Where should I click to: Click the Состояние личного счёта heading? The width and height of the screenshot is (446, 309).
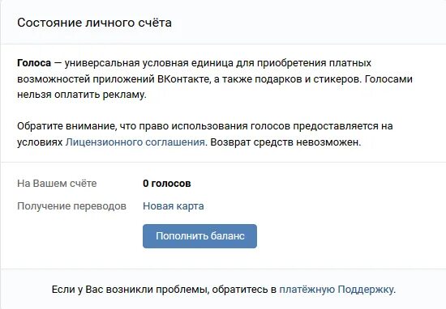[94, 23]
